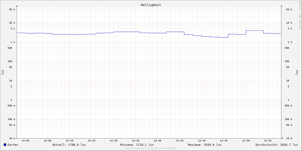Select the Maximum: 3939.8 lux value
Image resolution: width=302 pixels, height=151 pixels.
(x=205, y=145)
